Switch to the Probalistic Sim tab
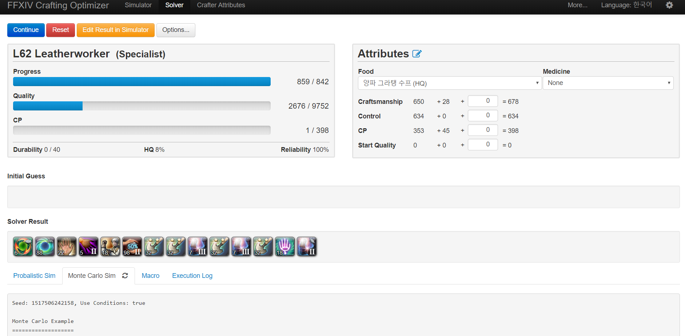Image resolution: width=685 pixels, height=336 pixels. 34,276
